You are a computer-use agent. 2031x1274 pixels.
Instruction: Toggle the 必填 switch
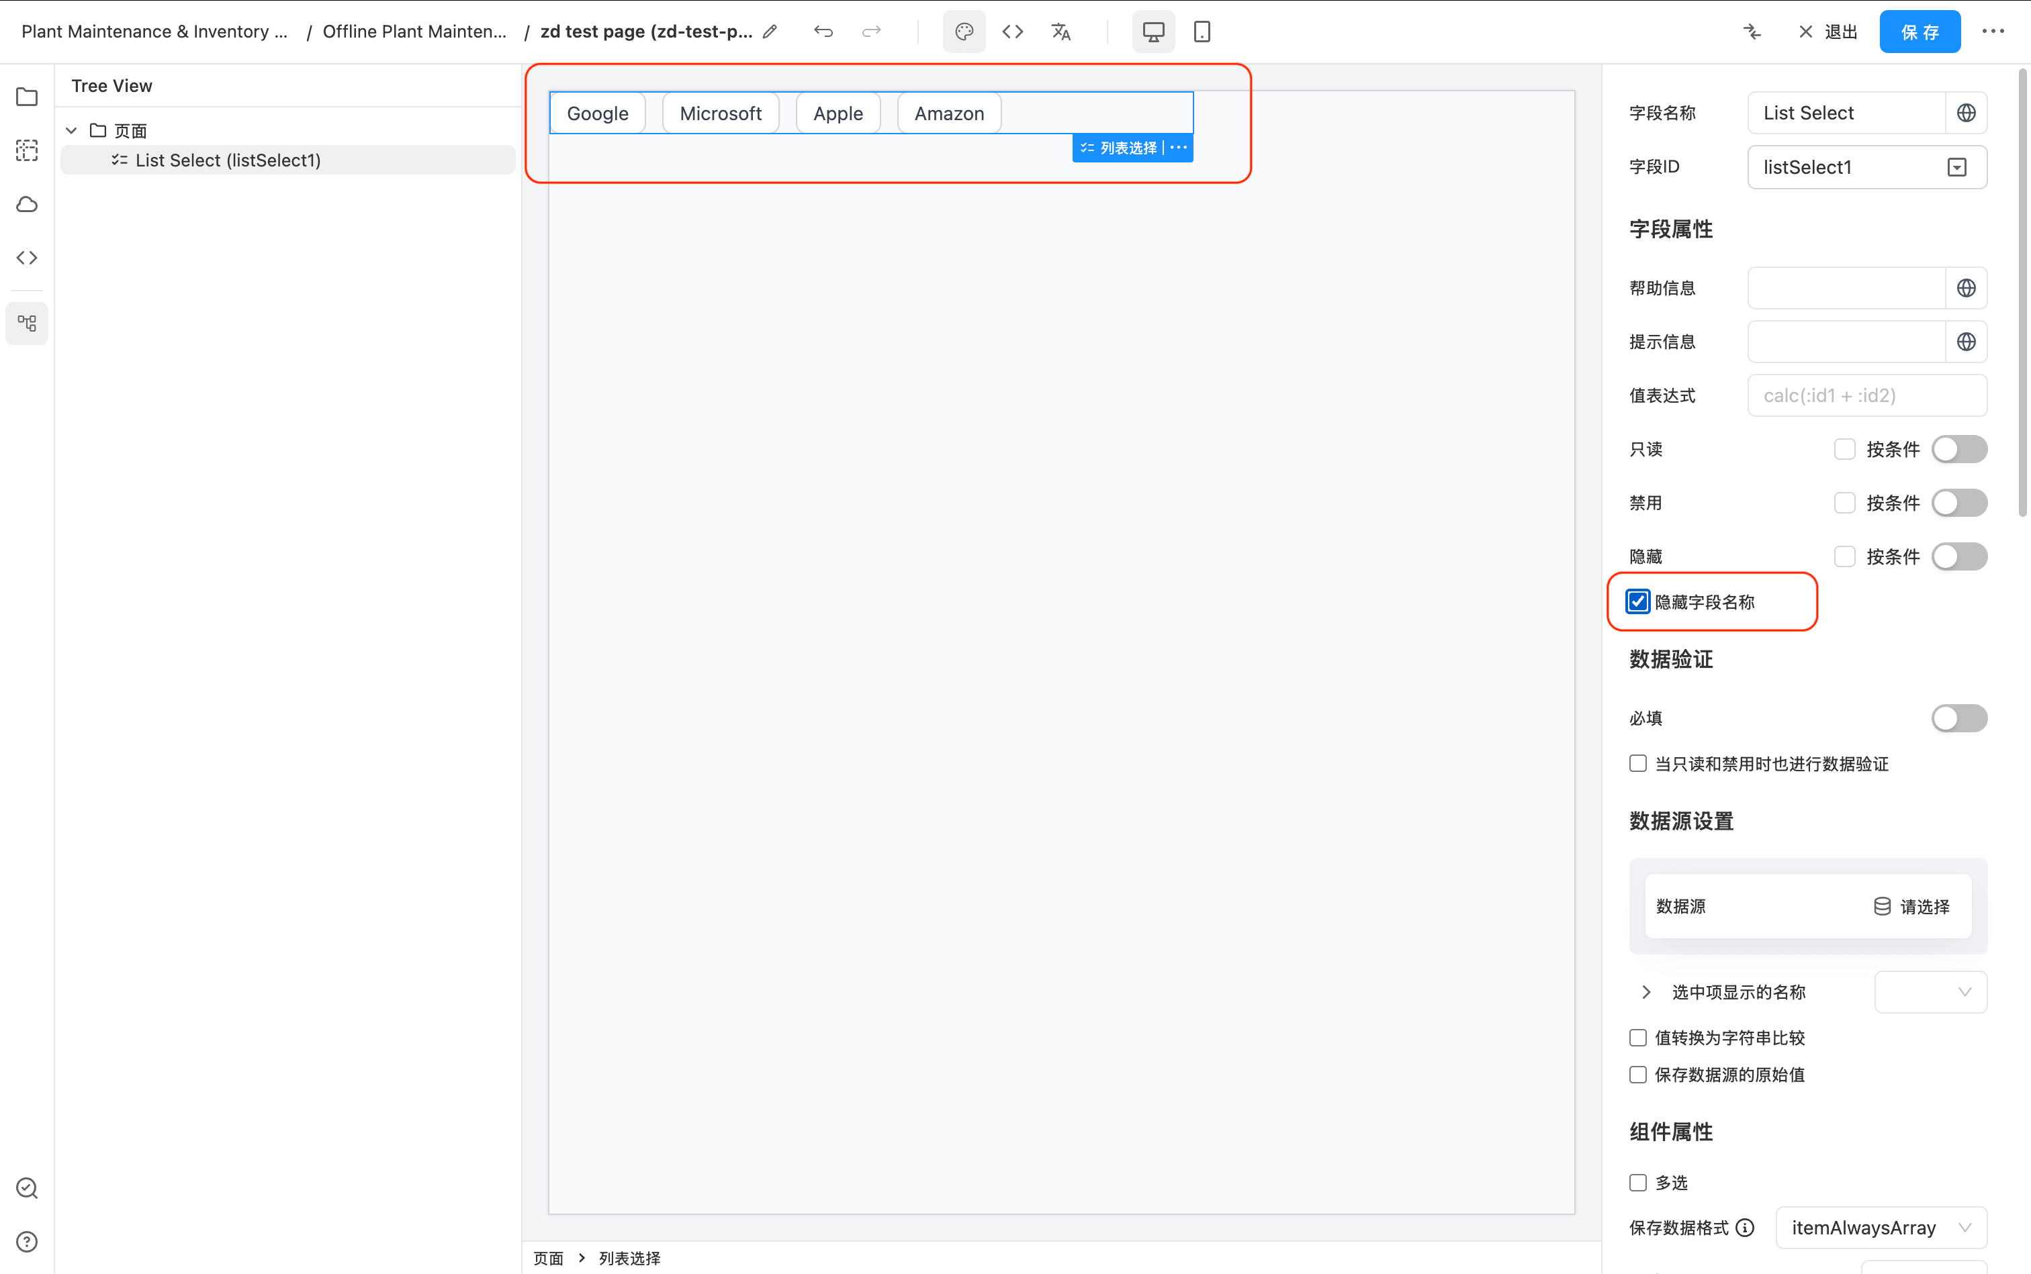pyautogui.click(x=1959, y=718)
